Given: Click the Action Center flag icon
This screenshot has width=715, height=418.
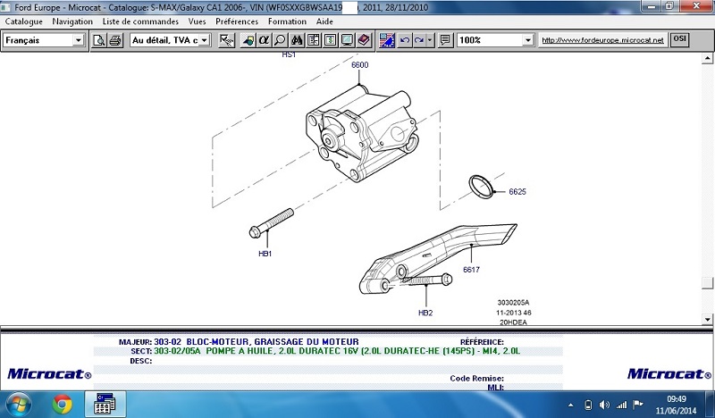Looking at the screenshot, I should pos(638,405).
